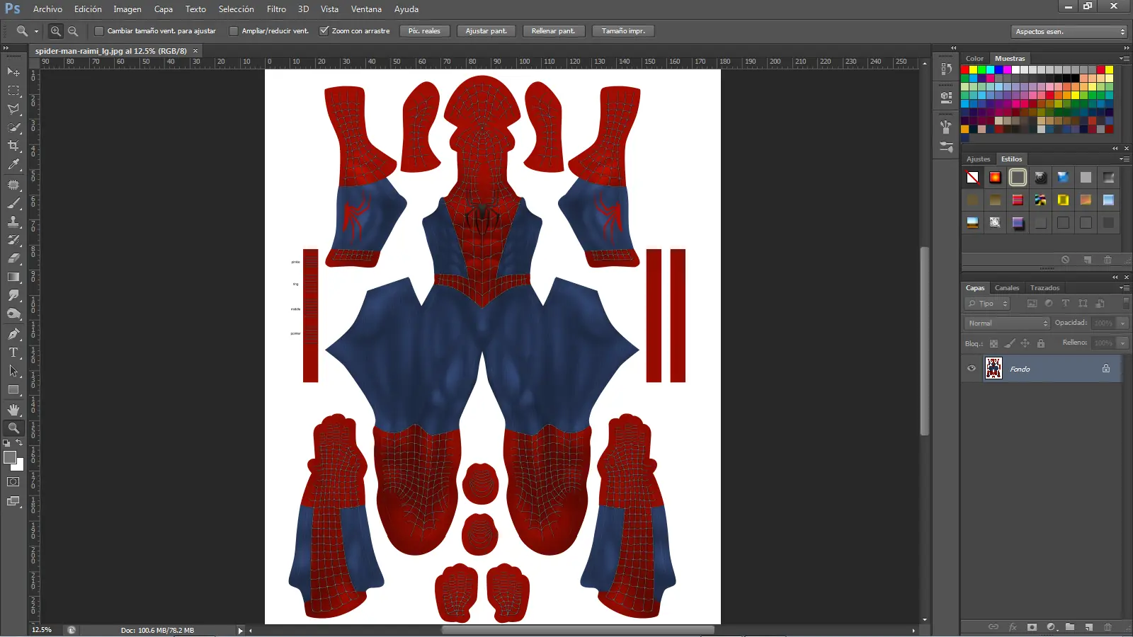
Task: Select the Clone Stamp tool
Action: tap(13, 222)
